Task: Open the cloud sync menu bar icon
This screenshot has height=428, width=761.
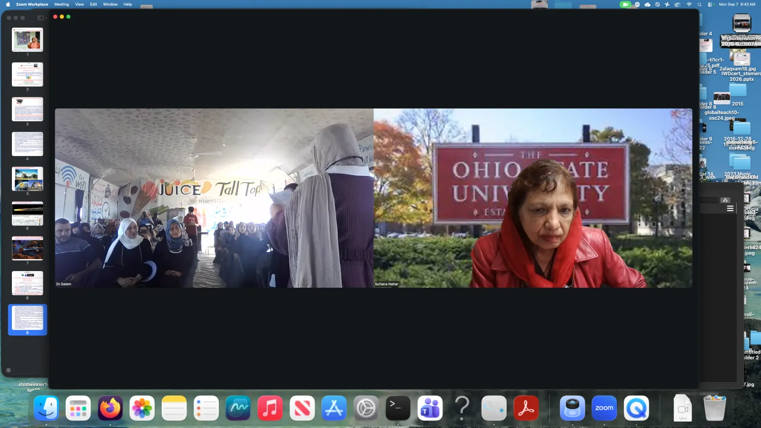Action: point(647,4)
